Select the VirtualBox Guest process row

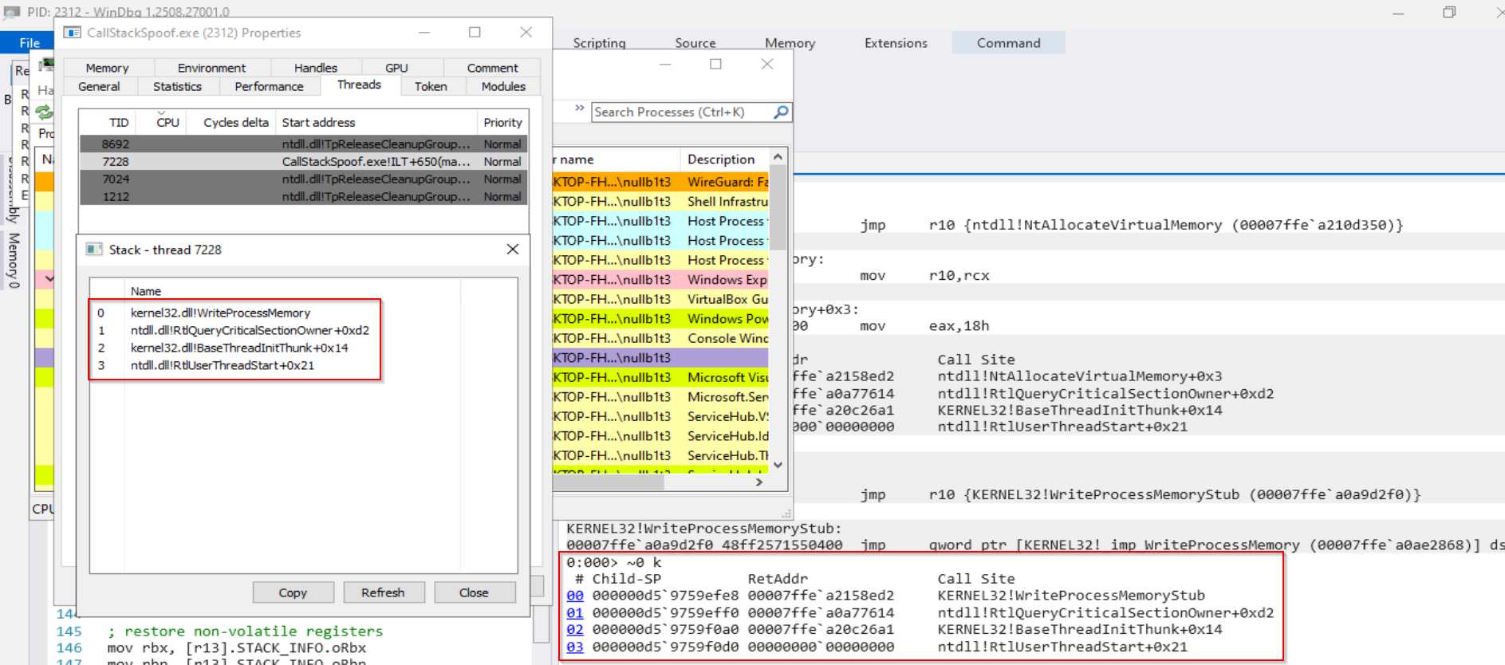coord(660,299)
